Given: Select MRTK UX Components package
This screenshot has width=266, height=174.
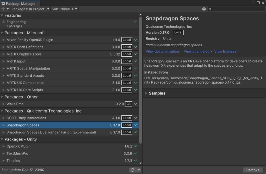Looking at the screenshot, I should 69,83.
